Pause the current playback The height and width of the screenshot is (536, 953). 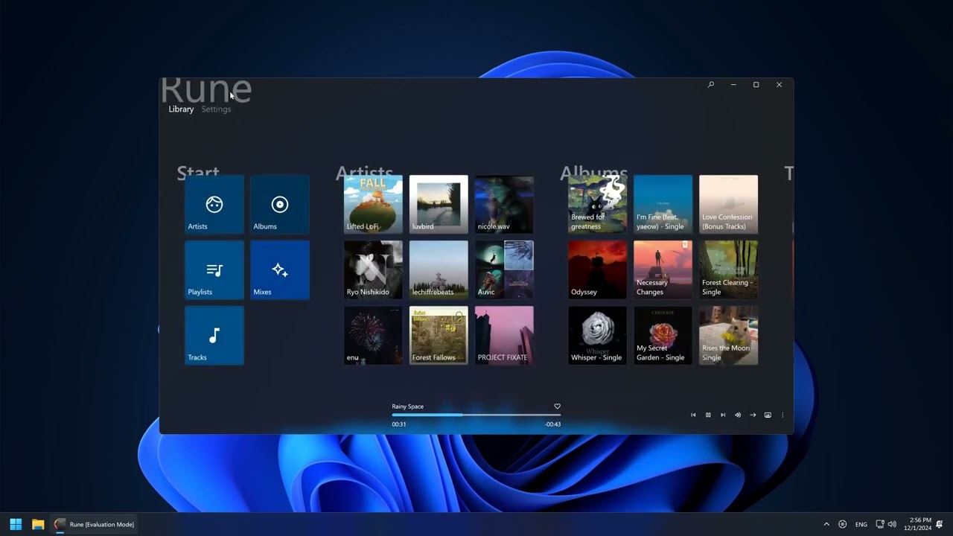(x=708, y=415)
